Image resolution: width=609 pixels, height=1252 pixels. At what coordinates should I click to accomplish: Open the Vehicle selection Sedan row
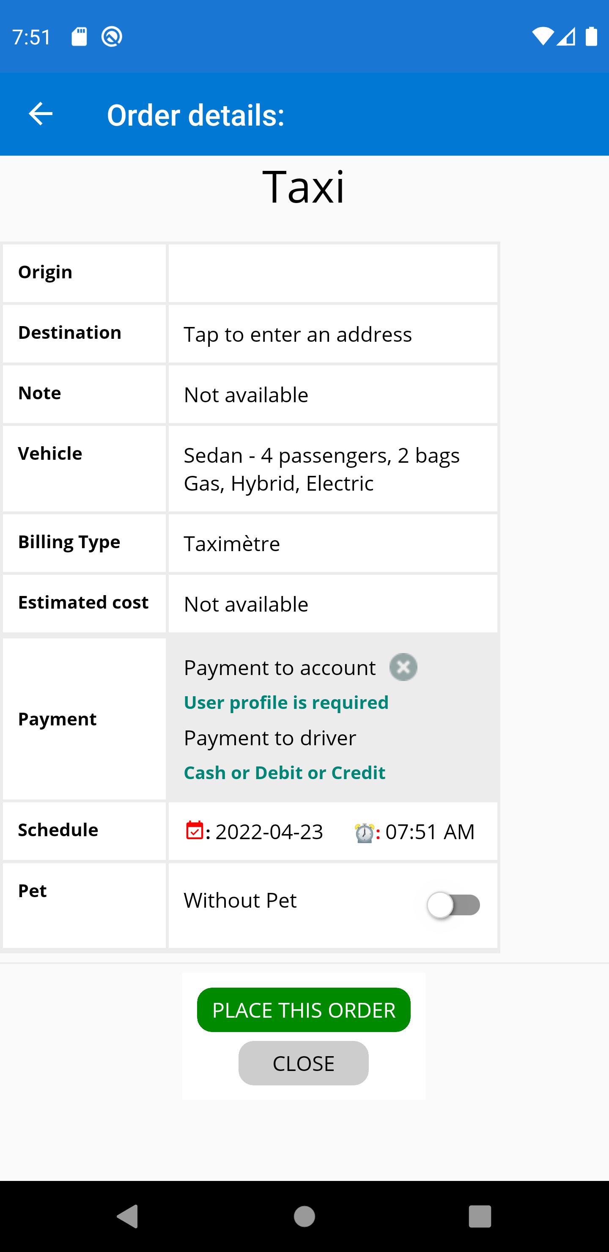tap(333, 469)
